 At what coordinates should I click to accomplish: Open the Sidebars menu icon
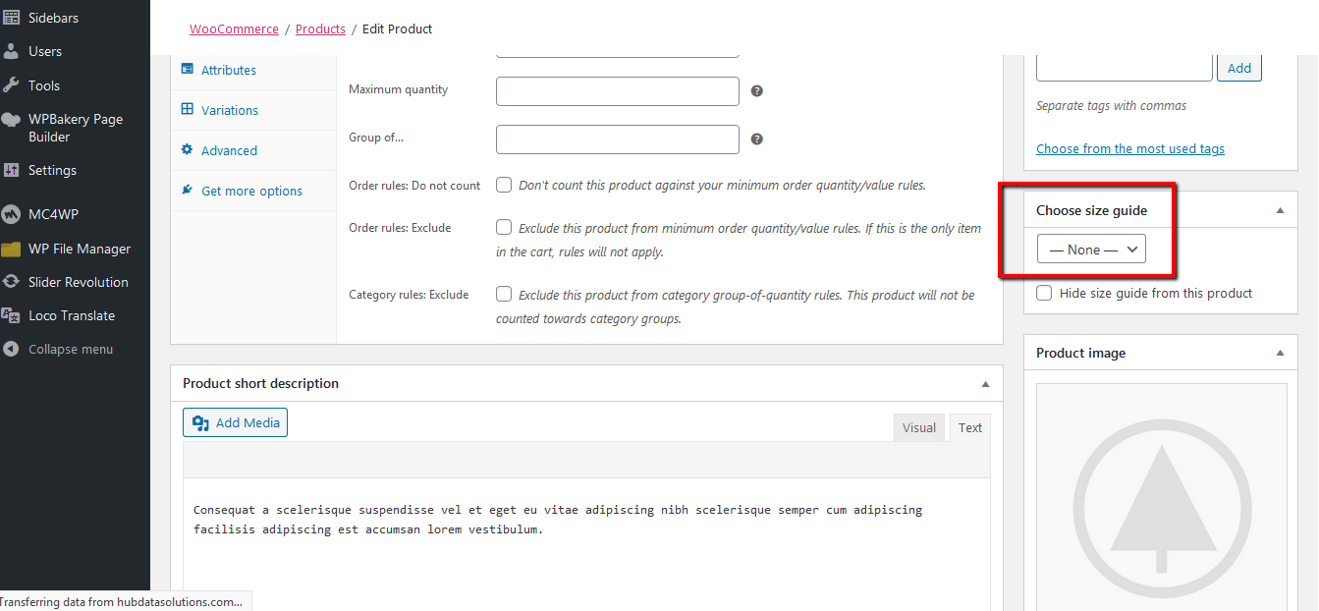(x=12, y=18)
